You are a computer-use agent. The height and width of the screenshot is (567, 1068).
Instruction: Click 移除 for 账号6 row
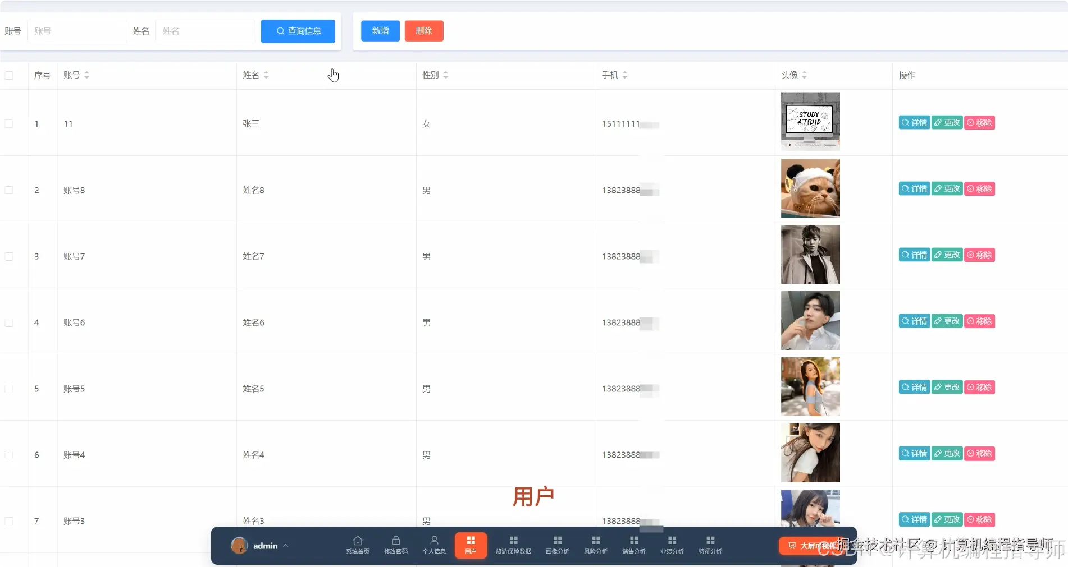pyautogui.click(x=979, y=321)
